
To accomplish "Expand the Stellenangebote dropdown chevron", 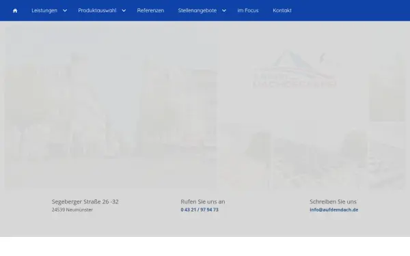I will click(224, 10).
